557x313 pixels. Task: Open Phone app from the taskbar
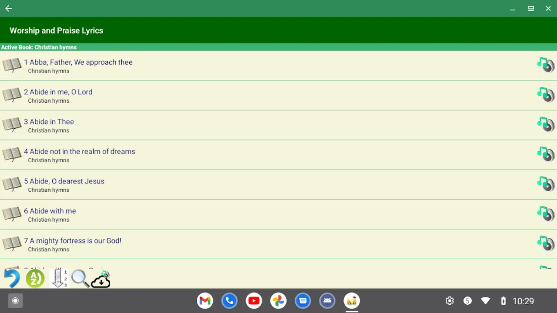click(229, 301)
